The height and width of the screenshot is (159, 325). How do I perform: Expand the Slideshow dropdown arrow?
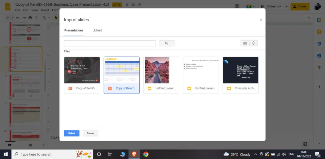tap(286, 6)
